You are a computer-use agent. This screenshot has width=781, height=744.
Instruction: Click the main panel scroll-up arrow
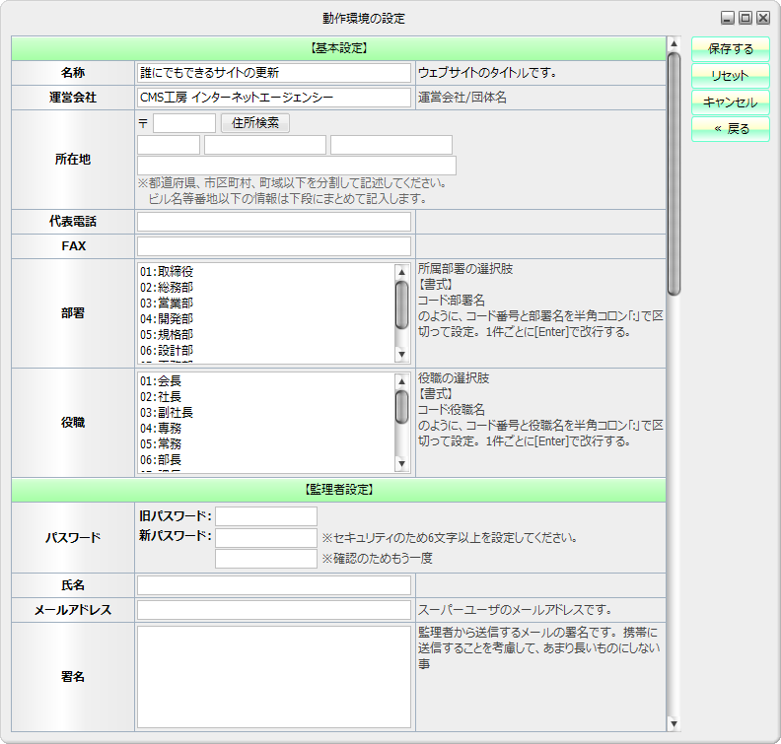pos(674,43)
